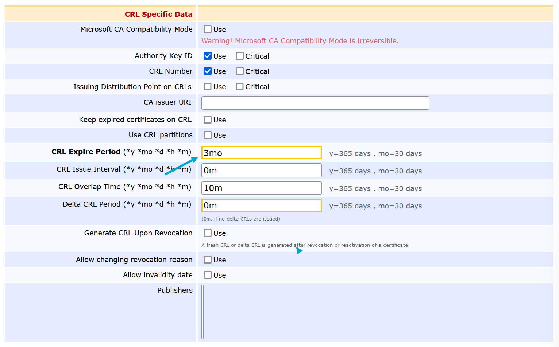559x347 pixels.
Task: Mark CRL Number as Critical
Action: click(240, 71)
